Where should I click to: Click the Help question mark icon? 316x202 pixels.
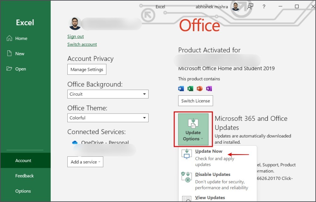click(x=264, y=7)
